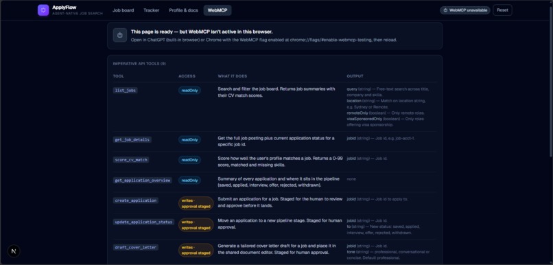Viewport: 553px width, 265px height.
Task: Click the AGENT-NATIVE JOB SEARCH tagline
Action: click(78, 14)
